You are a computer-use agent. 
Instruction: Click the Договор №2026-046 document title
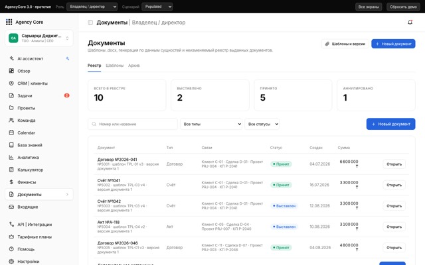click(x=118, y=243)
